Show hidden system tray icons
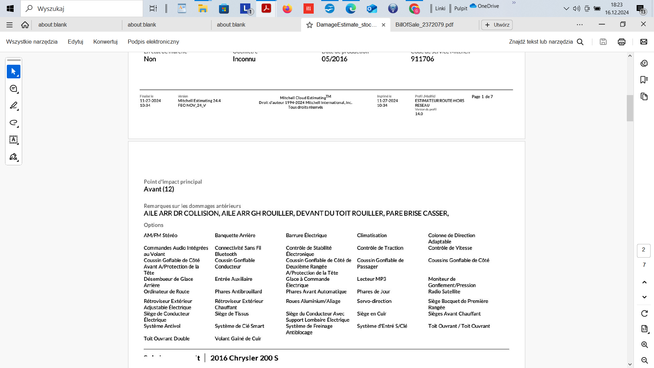The height and width of the screenshot is (368, 654). pyautogui.click(x=566, y=9)
